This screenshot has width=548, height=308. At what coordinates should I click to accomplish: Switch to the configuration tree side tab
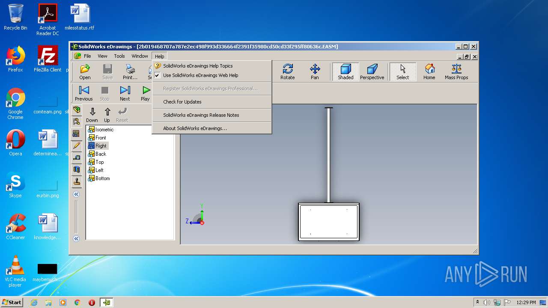pos(77,121)
